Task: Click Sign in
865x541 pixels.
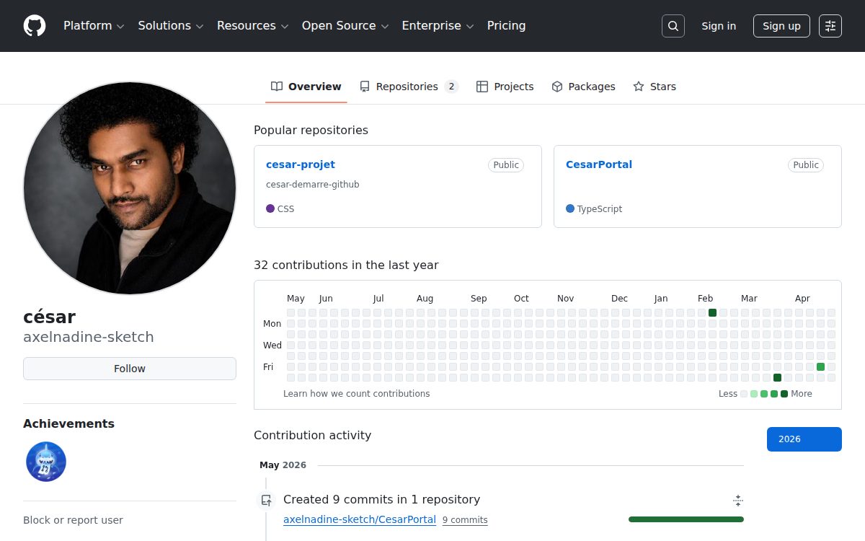Action: pyautogui.click(x=719, y=26)
